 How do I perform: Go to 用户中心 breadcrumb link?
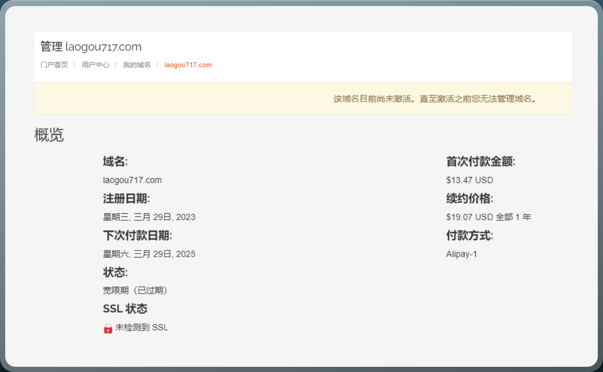[95, 65]
